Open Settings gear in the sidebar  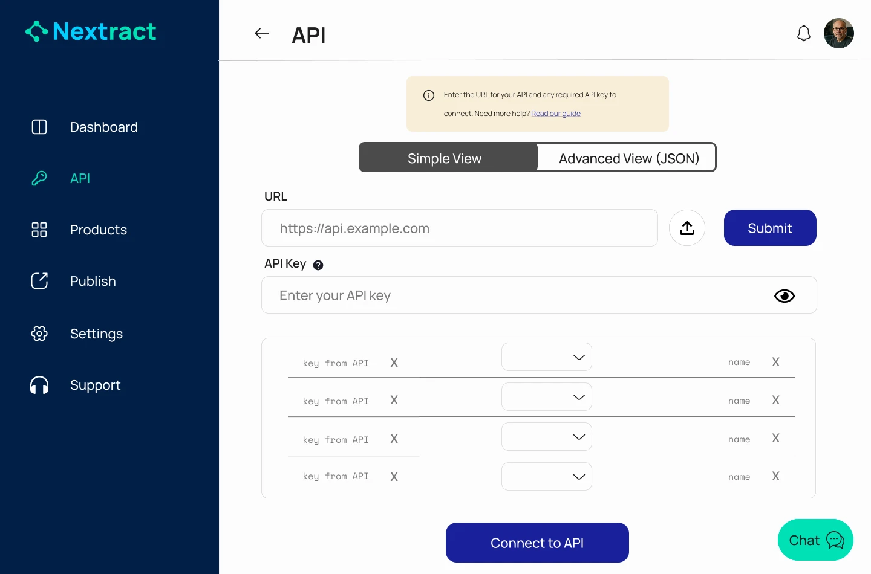(x=39, y=334)
